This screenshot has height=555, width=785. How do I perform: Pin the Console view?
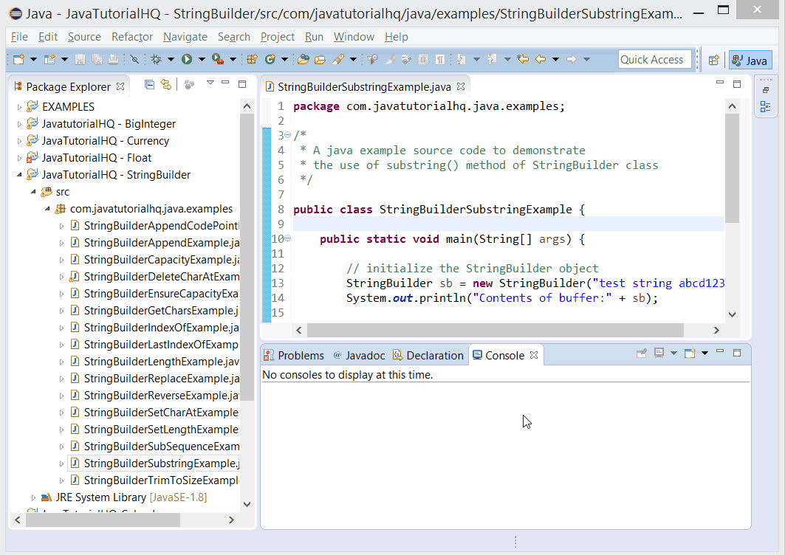coord(642,354)
